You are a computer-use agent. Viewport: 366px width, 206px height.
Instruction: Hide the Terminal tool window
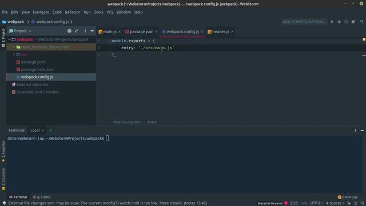(x=362, y=130)
